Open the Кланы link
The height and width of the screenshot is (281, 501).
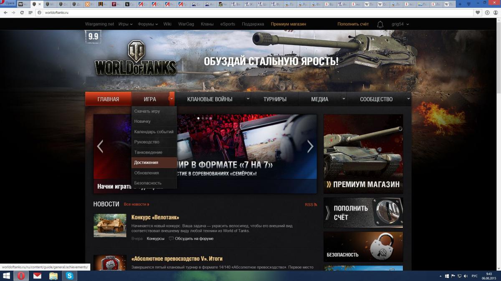click(207, 24)
